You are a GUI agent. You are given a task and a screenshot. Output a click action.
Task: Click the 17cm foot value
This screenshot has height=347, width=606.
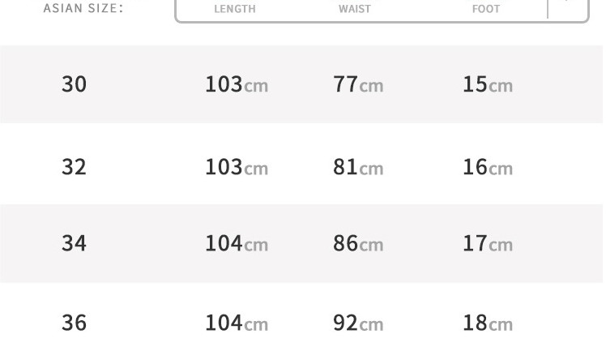pos(487,243)
